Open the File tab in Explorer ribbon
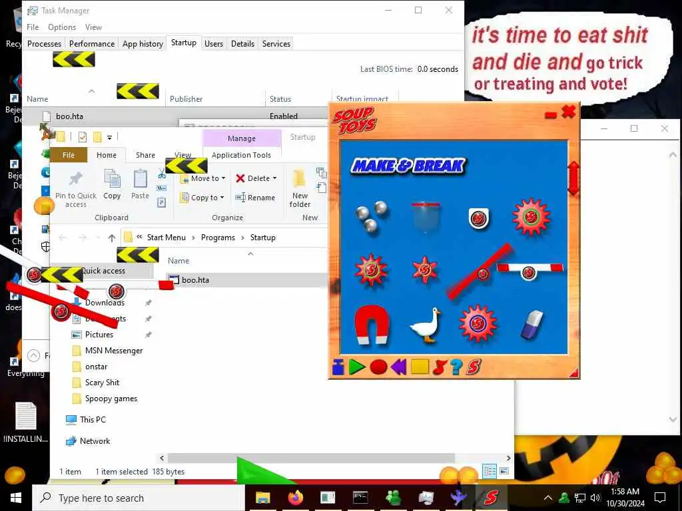The width and height of the screenshot is (682, 511). (69, 155)
